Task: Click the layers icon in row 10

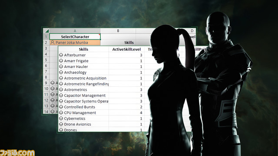Action: [52, 88]
